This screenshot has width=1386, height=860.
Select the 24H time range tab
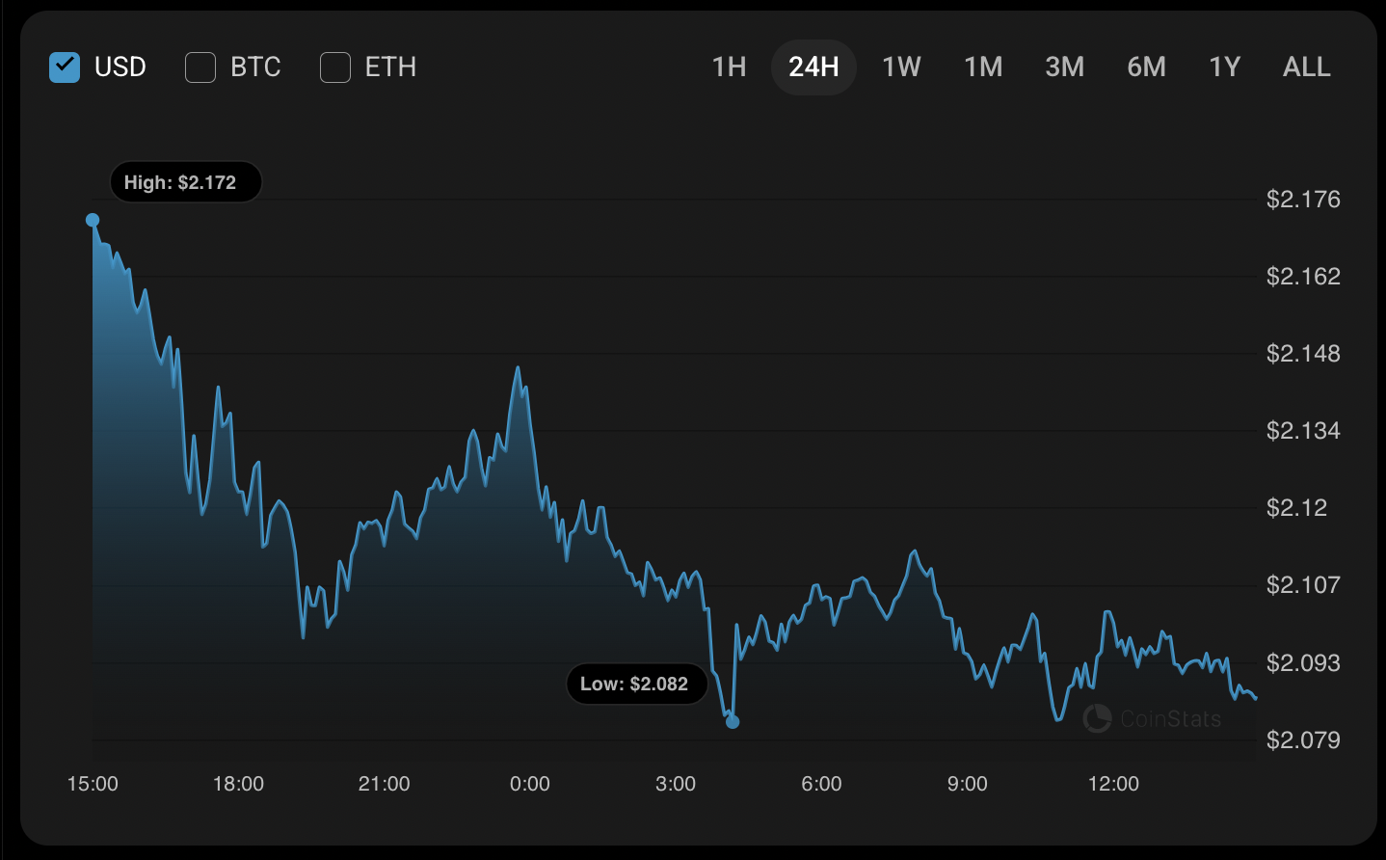pyautogui.click(x=813, y=67)
